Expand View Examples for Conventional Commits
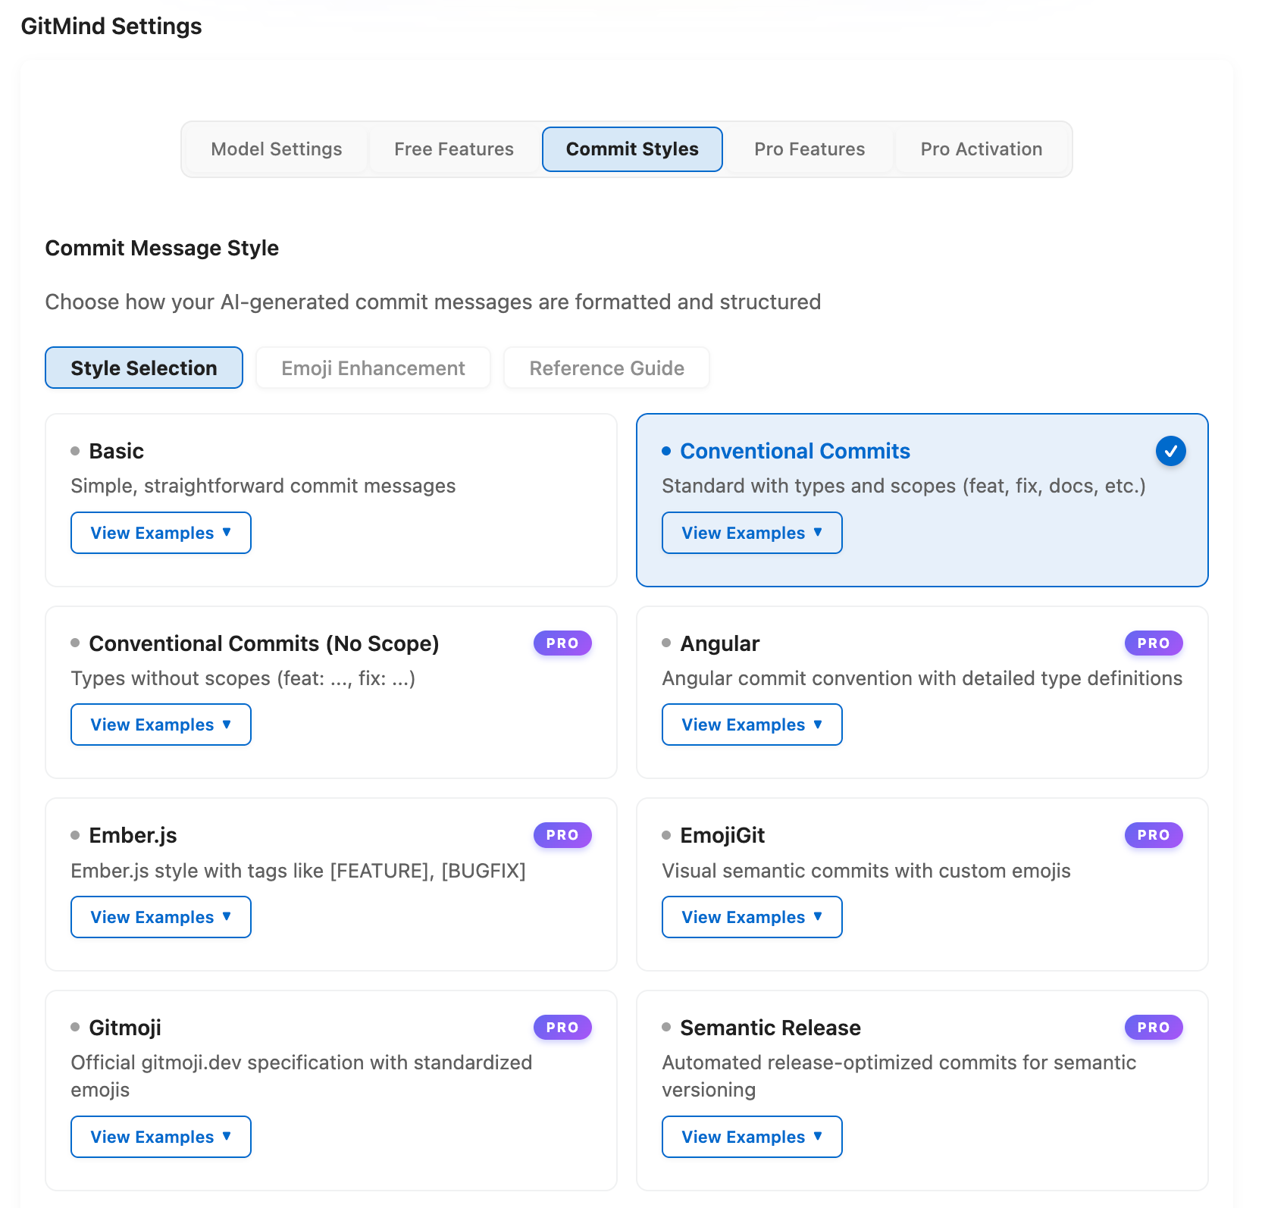The height and width of the screenshot is (1208, 1287). click(752, 533)
